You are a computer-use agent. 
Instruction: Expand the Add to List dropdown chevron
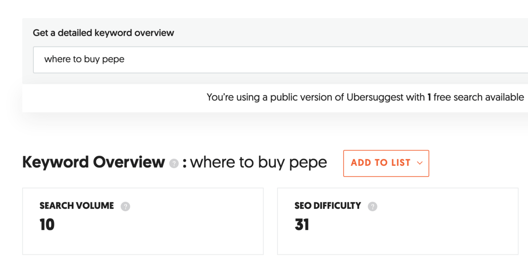click(x=419, y=163)
